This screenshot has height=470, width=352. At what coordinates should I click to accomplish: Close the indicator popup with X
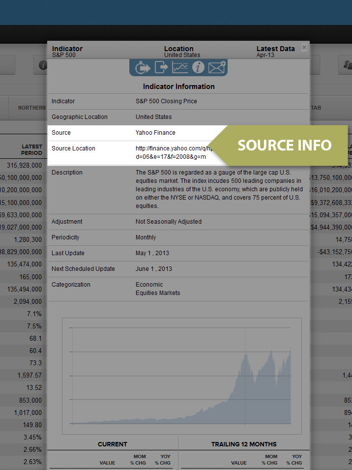(x=304, y=47)
